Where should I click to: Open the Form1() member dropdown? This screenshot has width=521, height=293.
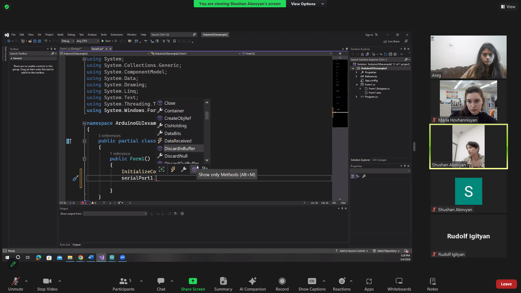point(287,54)
